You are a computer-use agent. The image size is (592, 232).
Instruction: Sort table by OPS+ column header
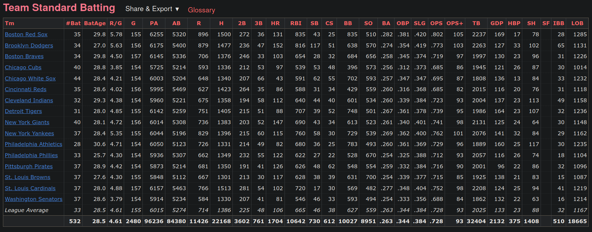click(x=455, y=23)
